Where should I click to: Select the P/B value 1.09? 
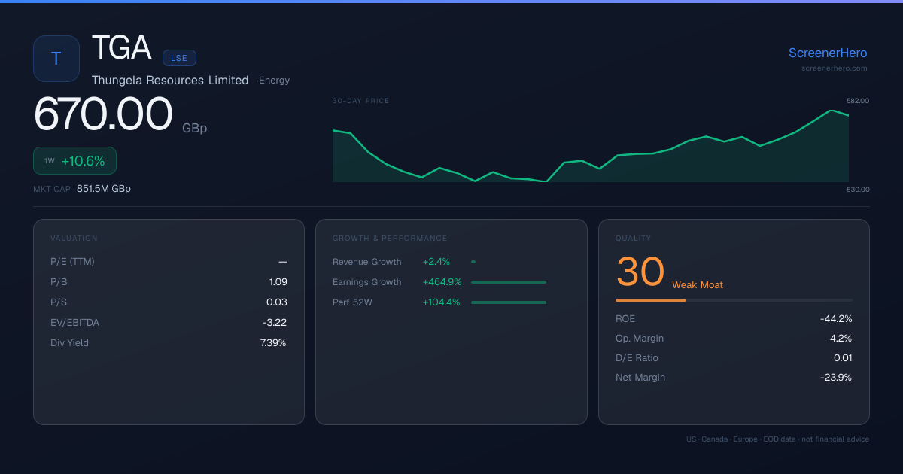click(x=278, y=282)
